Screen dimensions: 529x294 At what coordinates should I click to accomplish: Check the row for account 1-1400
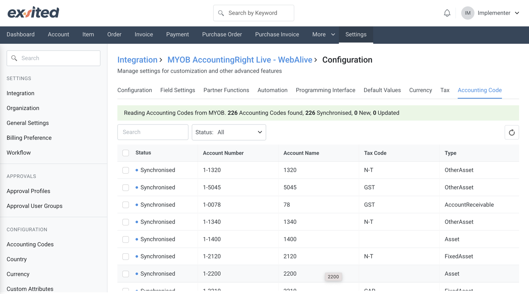[126, 239]
